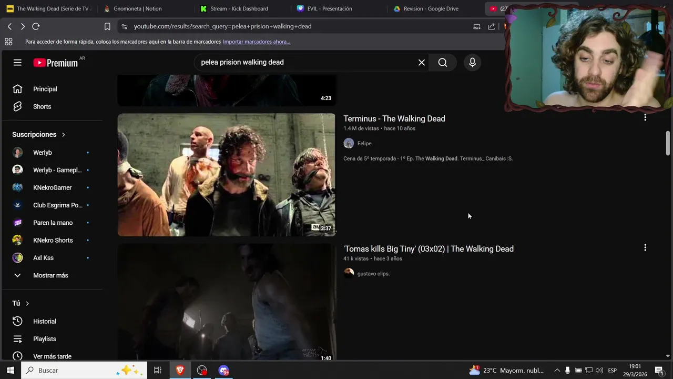Image resolution: width=673 pixels, height=379 pixels.
Task: Click the ESP language indicator
Action: click(613, 371)
